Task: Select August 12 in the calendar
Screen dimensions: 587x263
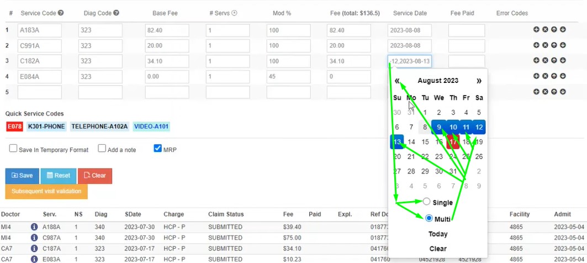Action: click(x=479, y=128)
